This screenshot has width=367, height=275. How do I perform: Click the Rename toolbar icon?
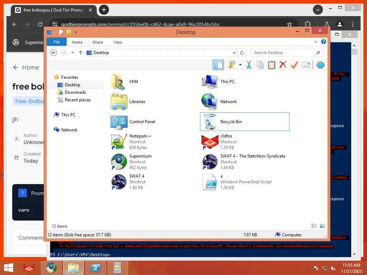(x=306, y=65)
